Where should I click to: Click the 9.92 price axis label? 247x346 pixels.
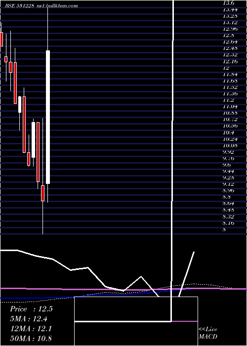(x=228, y=152)
